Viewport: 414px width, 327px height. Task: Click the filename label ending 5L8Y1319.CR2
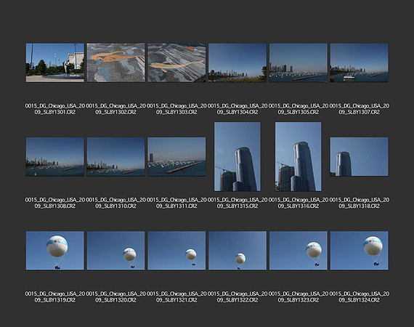(x=55, y=297)
